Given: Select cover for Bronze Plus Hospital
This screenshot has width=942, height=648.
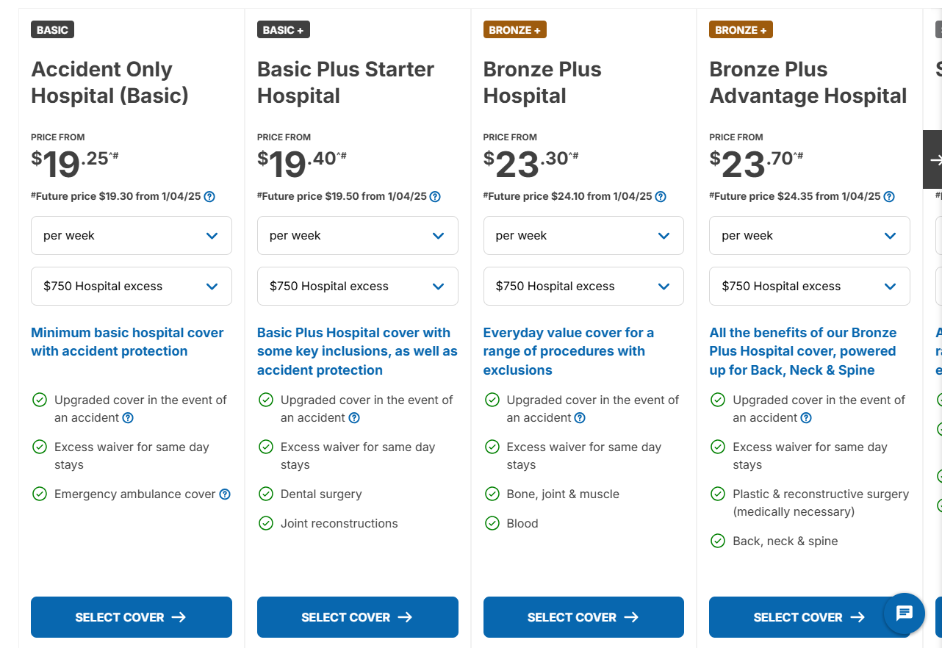Looking at the screenshot, I should coord(583,617).
